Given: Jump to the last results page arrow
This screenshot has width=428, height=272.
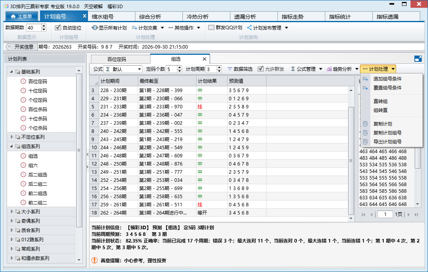Looking at the screenshot, I should [x=416, y=214].
